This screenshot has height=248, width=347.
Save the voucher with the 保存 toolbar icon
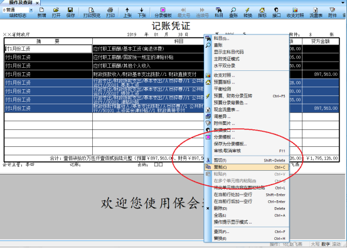[x=70, y=13]
